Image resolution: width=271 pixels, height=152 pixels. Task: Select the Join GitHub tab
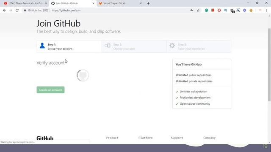pos(72,3)
